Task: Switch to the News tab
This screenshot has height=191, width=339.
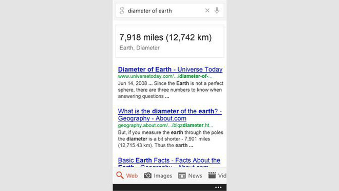Action: (195, 176)
